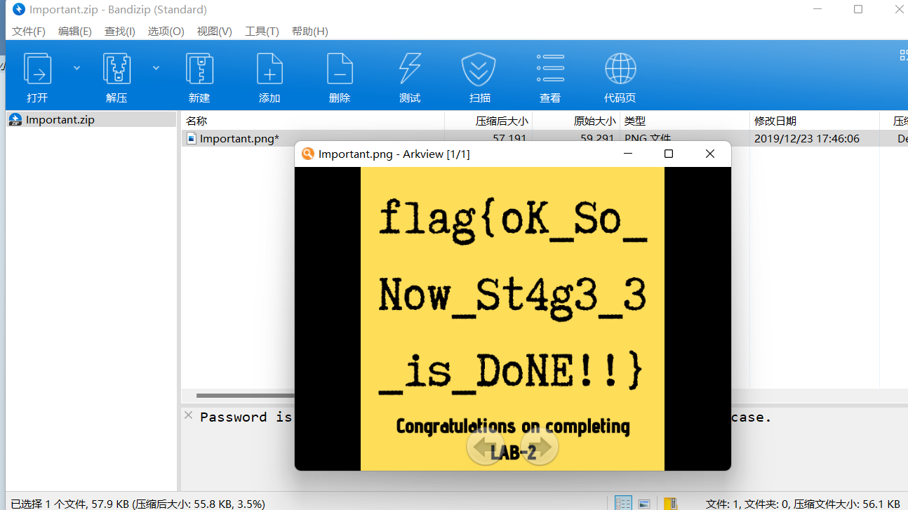Close the Arkview image viewer window
908x510 pixels.
click(710, 154)
